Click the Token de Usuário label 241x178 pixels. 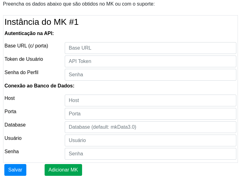(24, 59)
